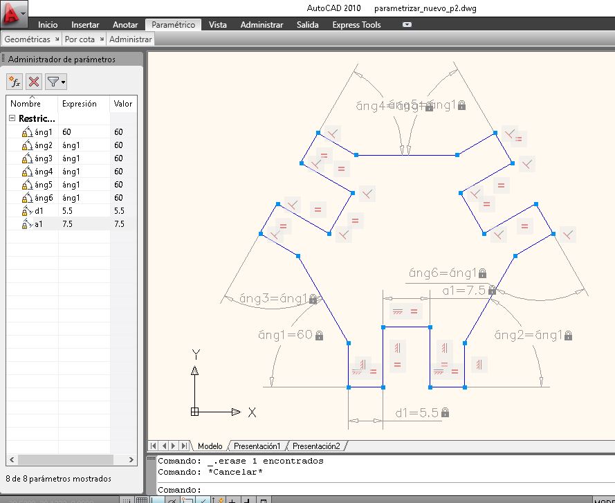Click the right scroll arrow in parameters list

tap(131, 459)
